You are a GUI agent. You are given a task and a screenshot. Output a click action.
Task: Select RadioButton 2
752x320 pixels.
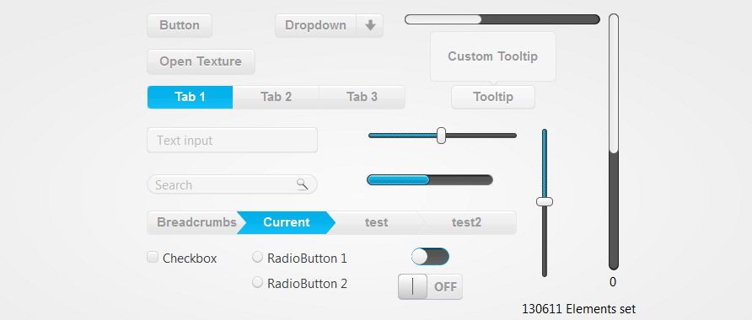257,283
